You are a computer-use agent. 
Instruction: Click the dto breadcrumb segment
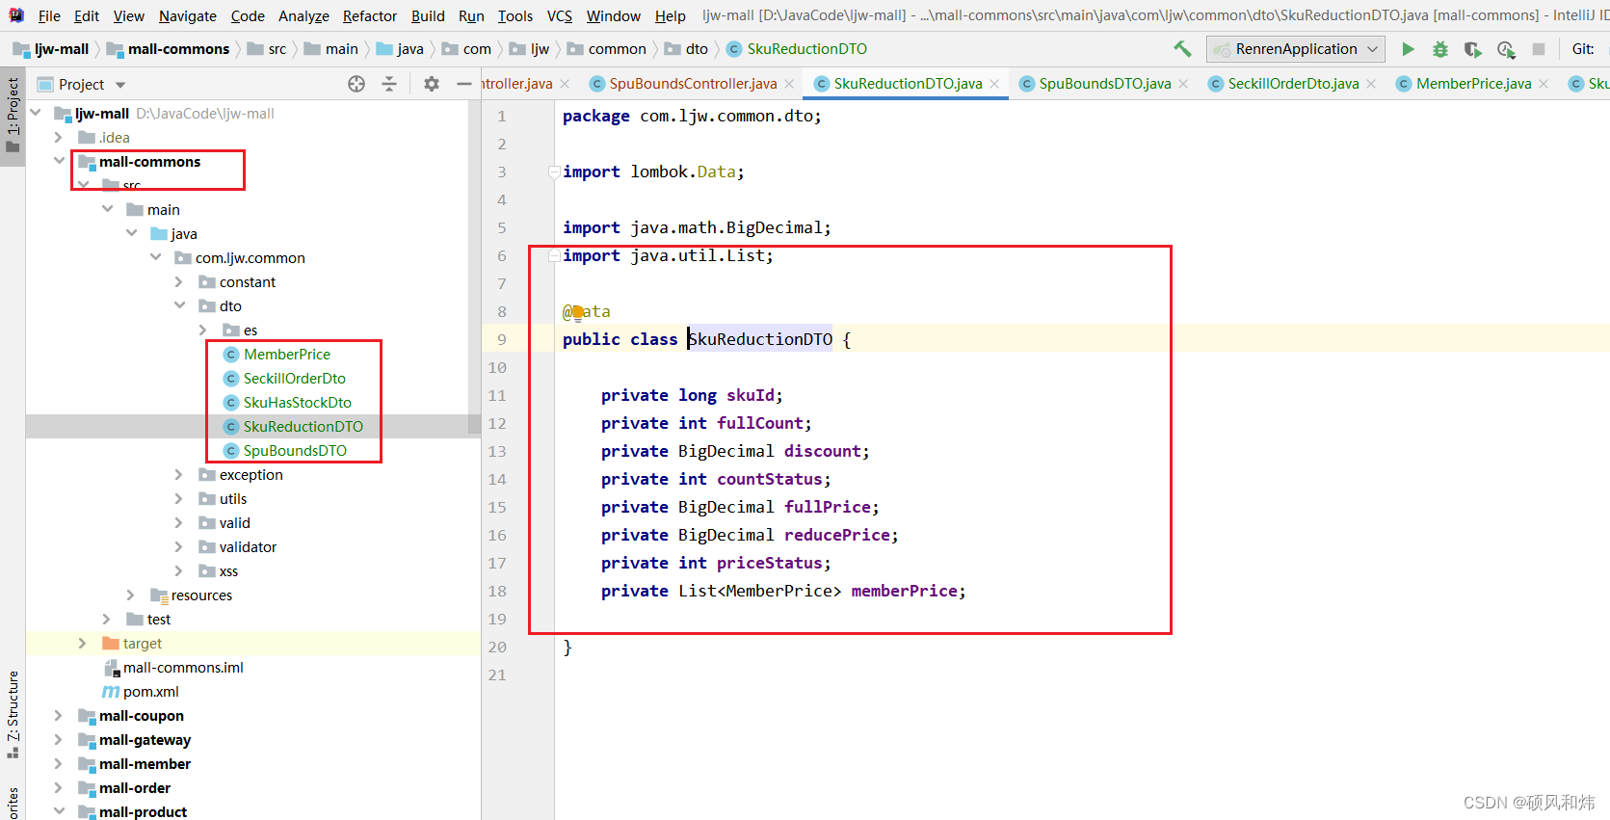tap(697, 49)
